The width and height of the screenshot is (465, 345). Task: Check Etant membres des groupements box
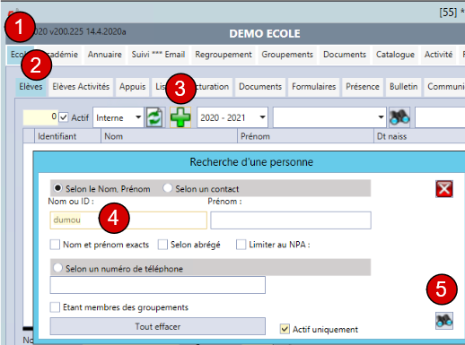55,307
